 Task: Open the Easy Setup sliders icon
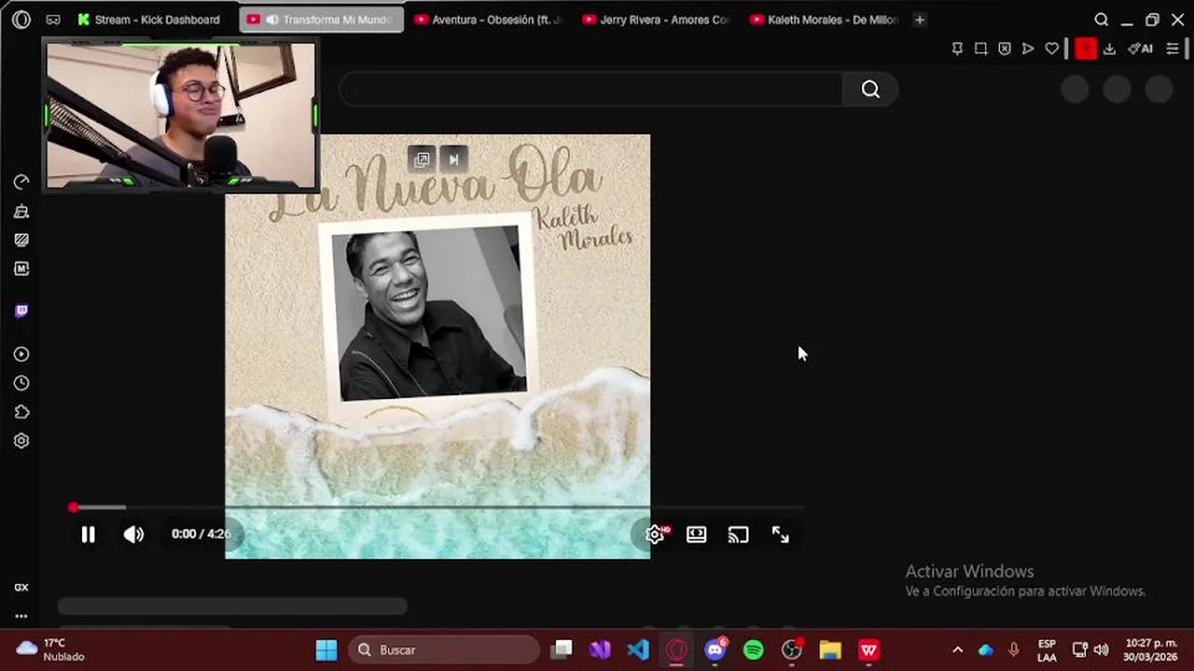click(1173, 48)
